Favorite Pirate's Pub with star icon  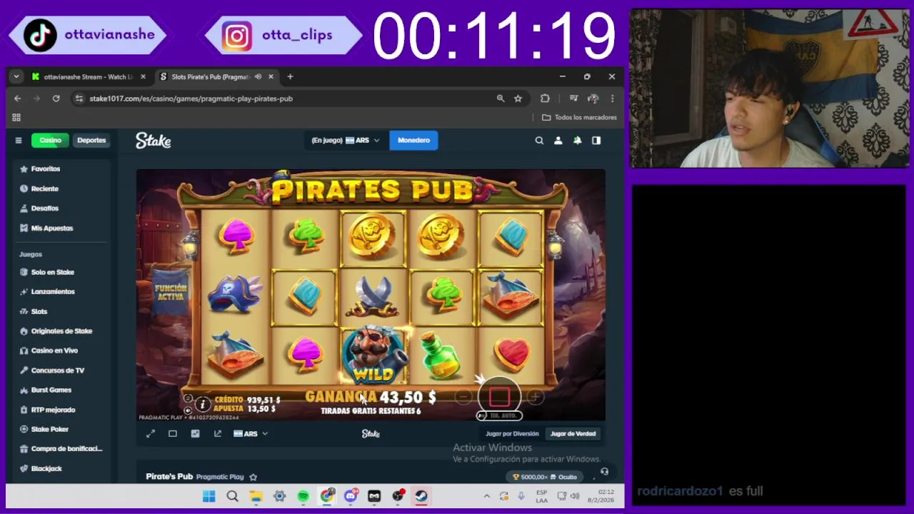tap(253, 477)
